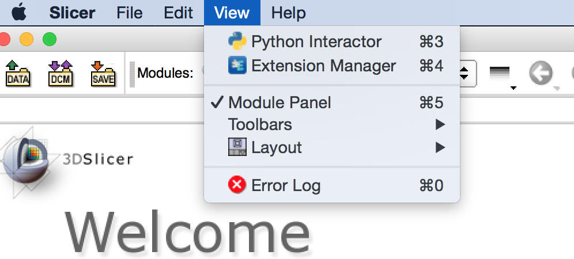Click the Python Interactor icon
The width and height of the screenshot is (574, 259).
(237, 42)
